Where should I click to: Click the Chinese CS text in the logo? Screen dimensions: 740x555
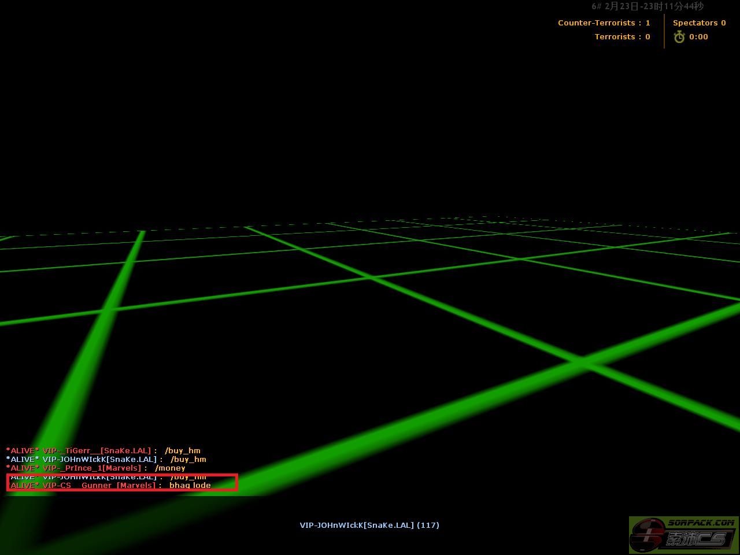[695, 539]
